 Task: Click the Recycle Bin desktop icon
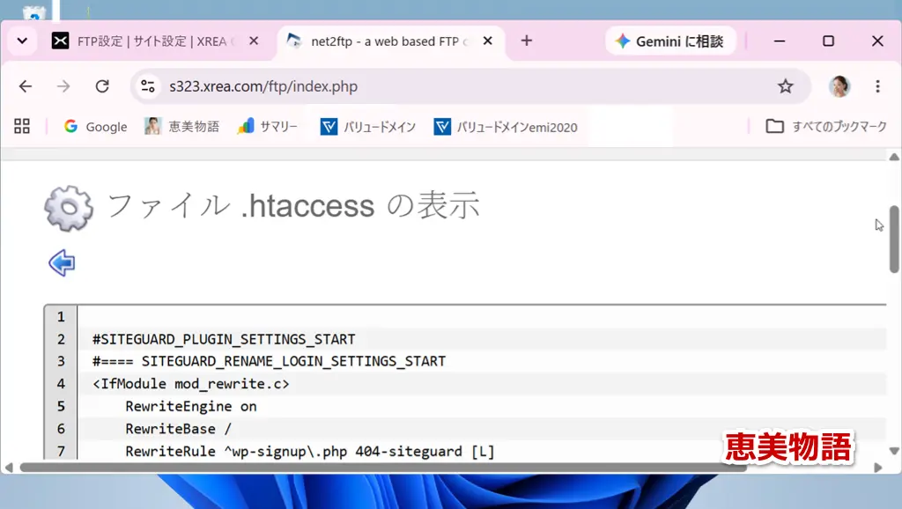[x=34, y=12]
